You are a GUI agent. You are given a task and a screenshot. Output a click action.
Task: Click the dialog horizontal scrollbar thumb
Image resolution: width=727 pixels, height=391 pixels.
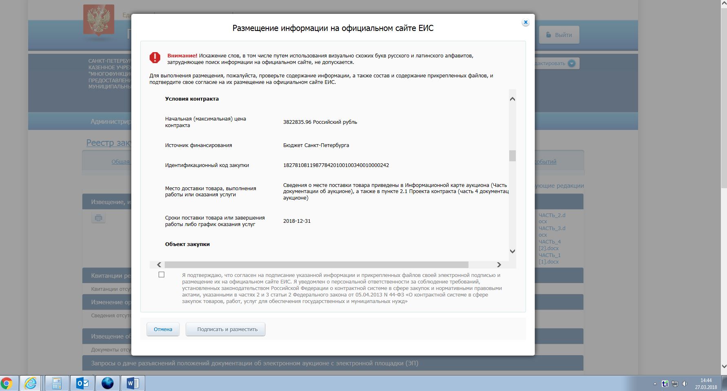click(x=316, y=265)
